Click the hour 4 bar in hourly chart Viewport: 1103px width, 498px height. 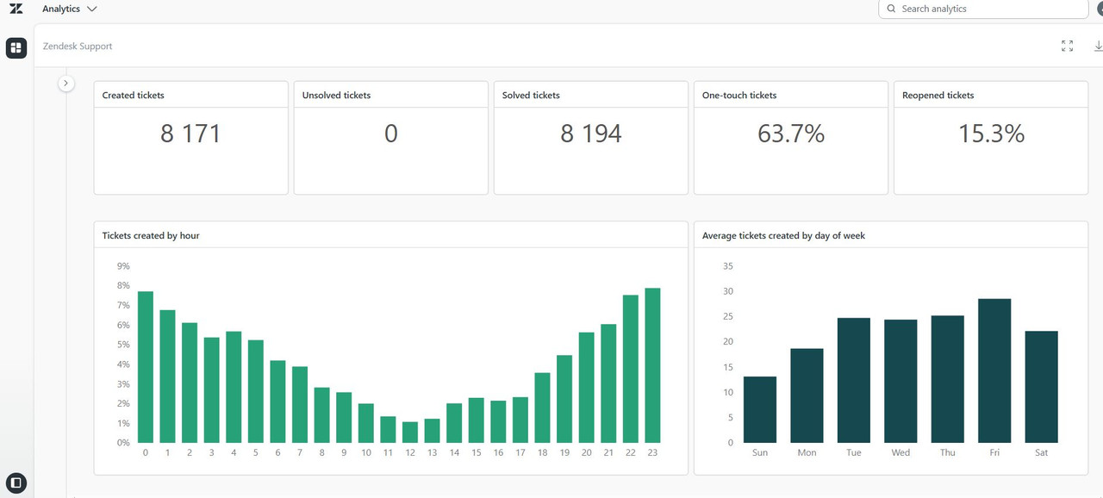(x=234, y=387)
